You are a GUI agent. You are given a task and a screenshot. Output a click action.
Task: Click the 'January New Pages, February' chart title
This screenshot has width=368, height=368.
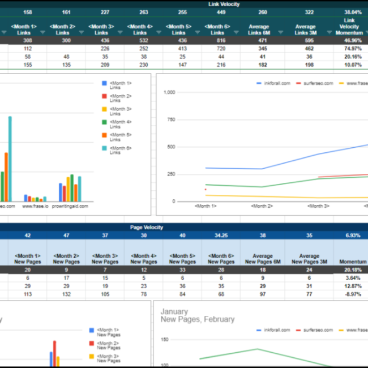coord(198,315)
